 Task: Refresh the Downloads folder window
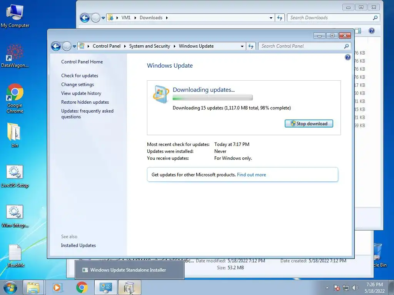[x=280, y=18]
